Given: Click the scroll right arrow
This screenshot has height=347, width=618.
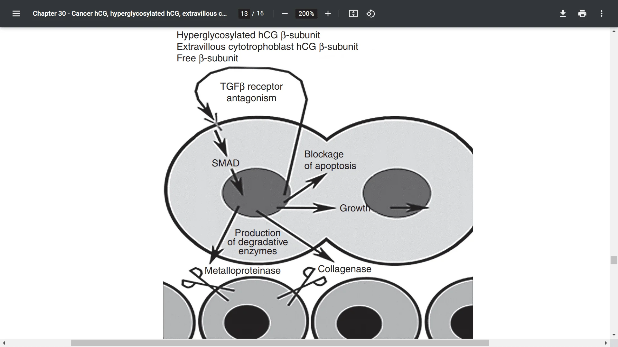Looking at the screenshot, I should click(606, 343).
